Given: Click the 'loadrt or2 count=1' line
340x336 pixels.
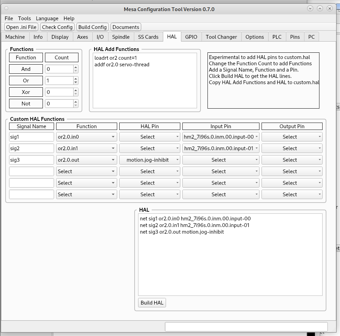Looking at the screenshot, I should (x=115, y=58).
